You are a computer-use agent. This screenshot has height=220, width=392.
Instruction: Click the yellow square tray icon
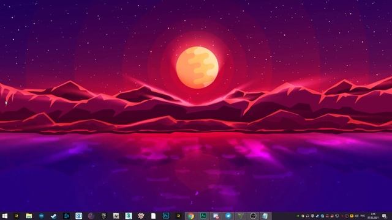(x=352, y=216)
